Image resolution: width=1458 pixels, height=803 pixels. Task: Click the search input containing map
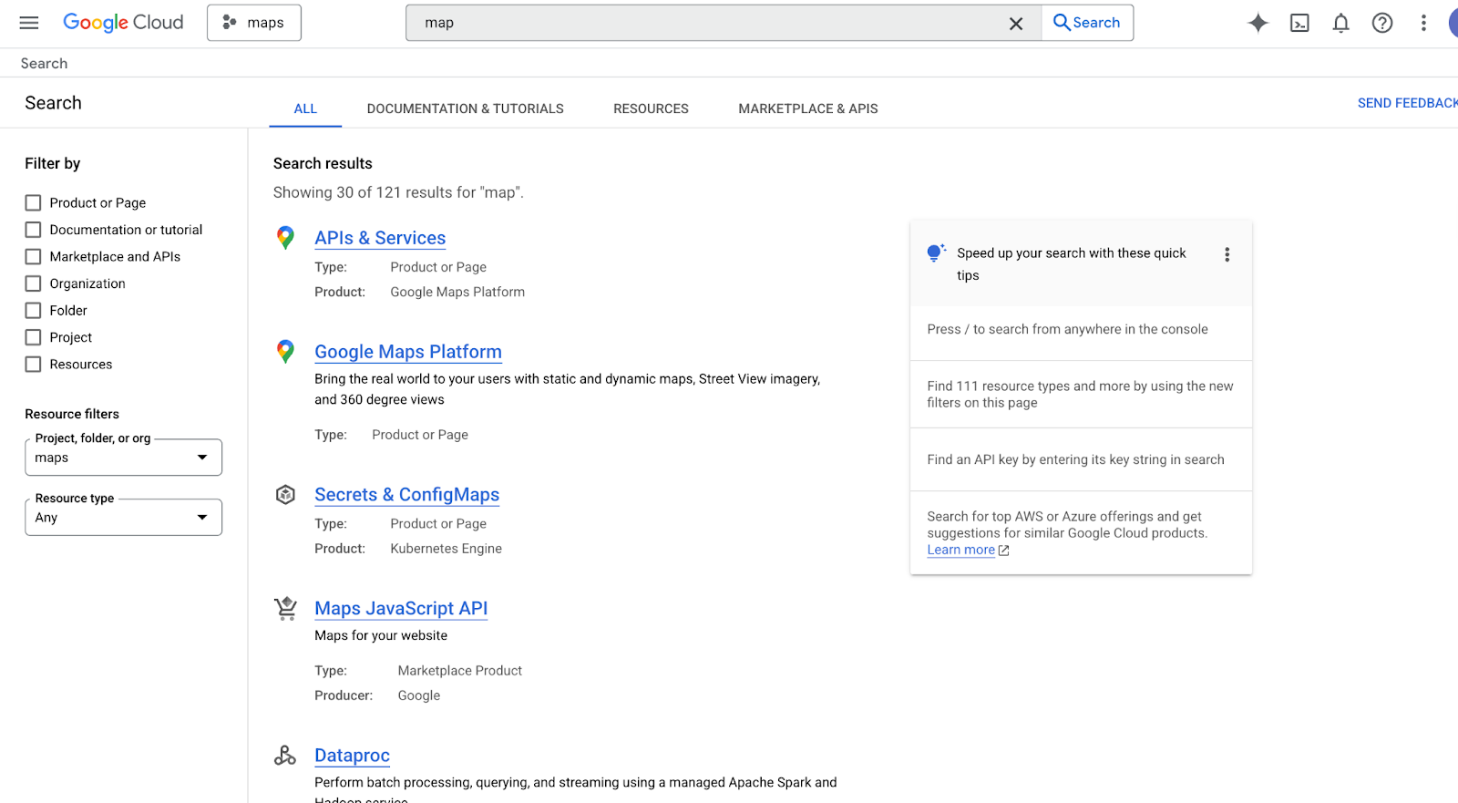[711, 23]
